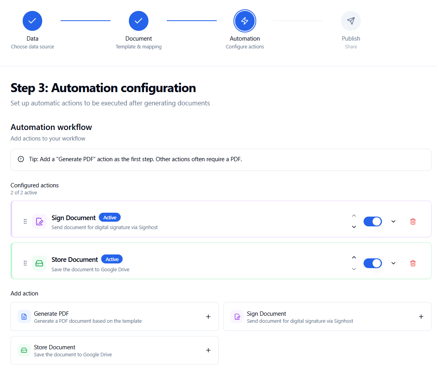Click drag handle of Store Document action

click(x=25, y=263)
